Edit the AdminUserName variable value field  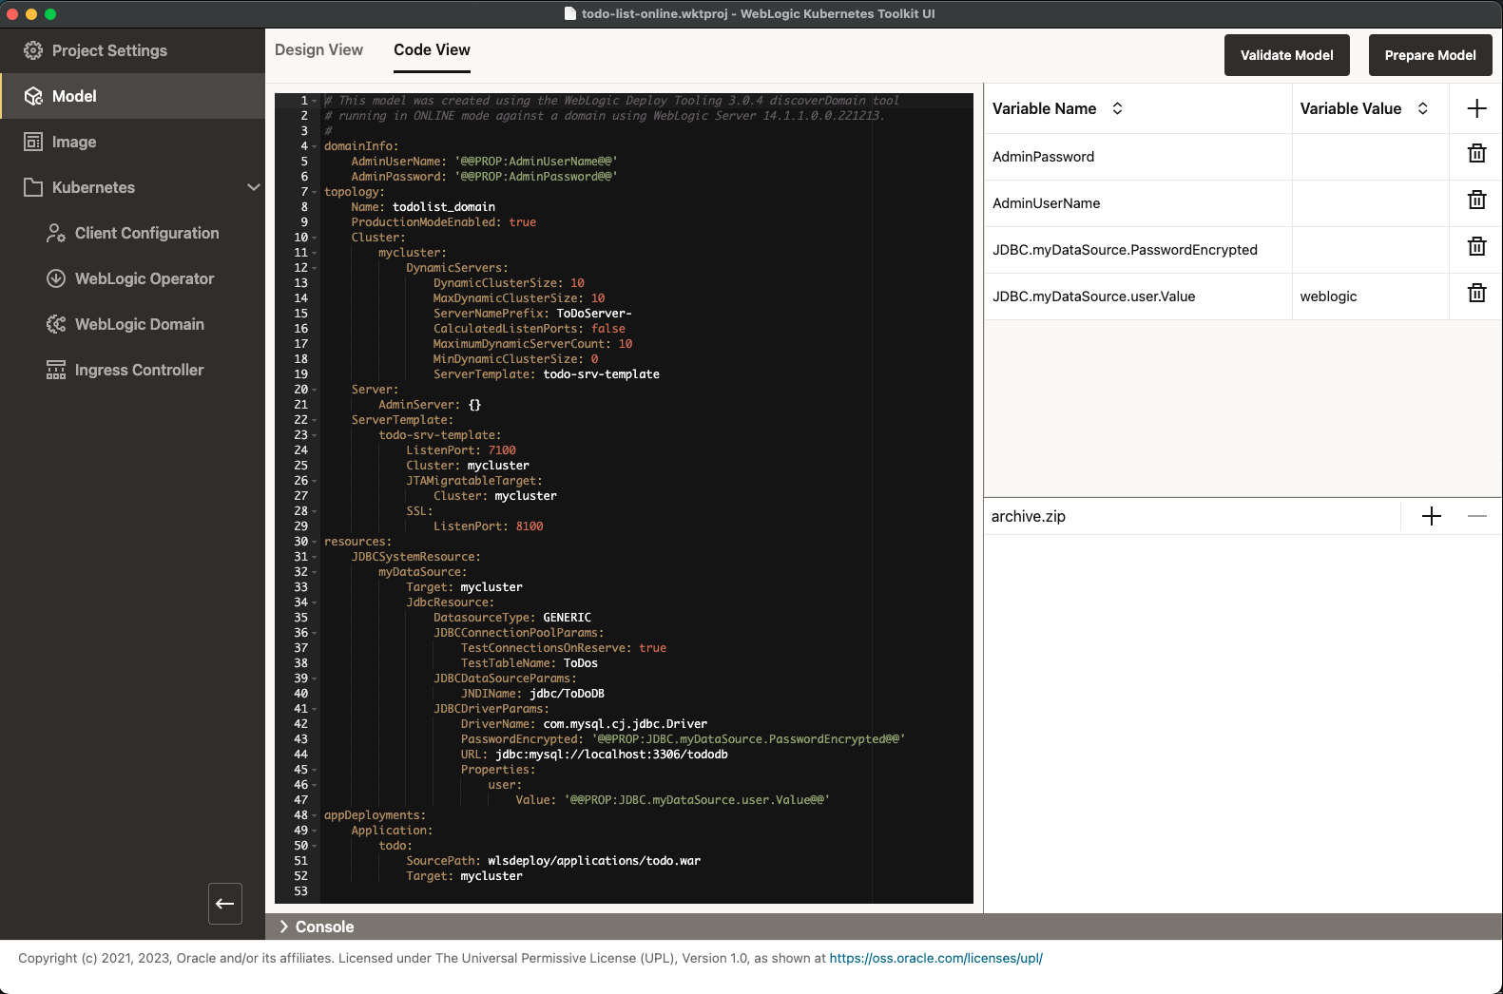[1370, 203]
